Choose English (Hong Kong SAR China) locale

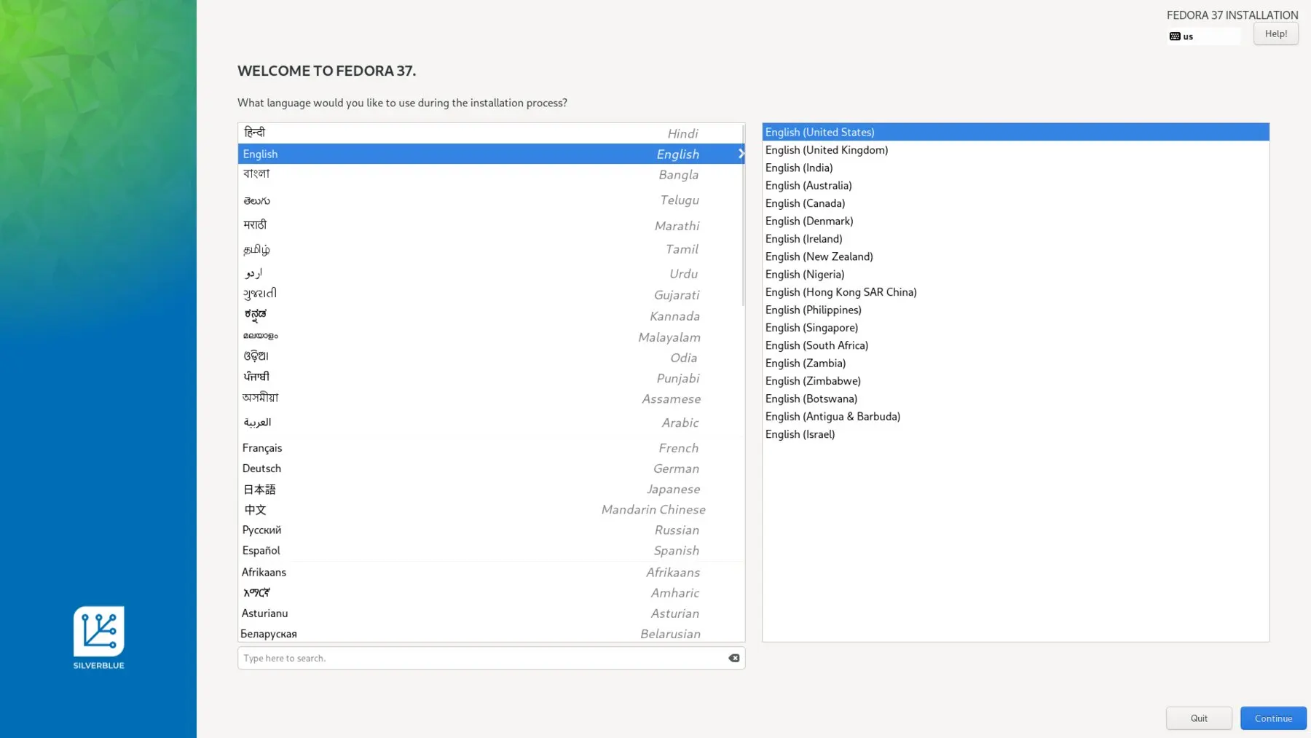tap(1015, 292)
